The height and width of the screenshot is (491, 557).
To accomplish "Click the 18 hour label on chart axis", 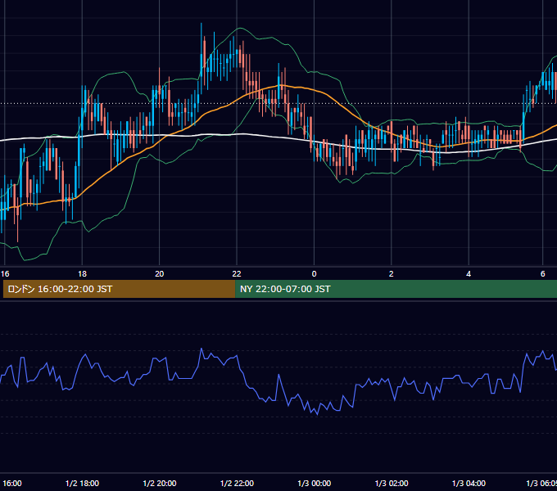I will [82, 274].
